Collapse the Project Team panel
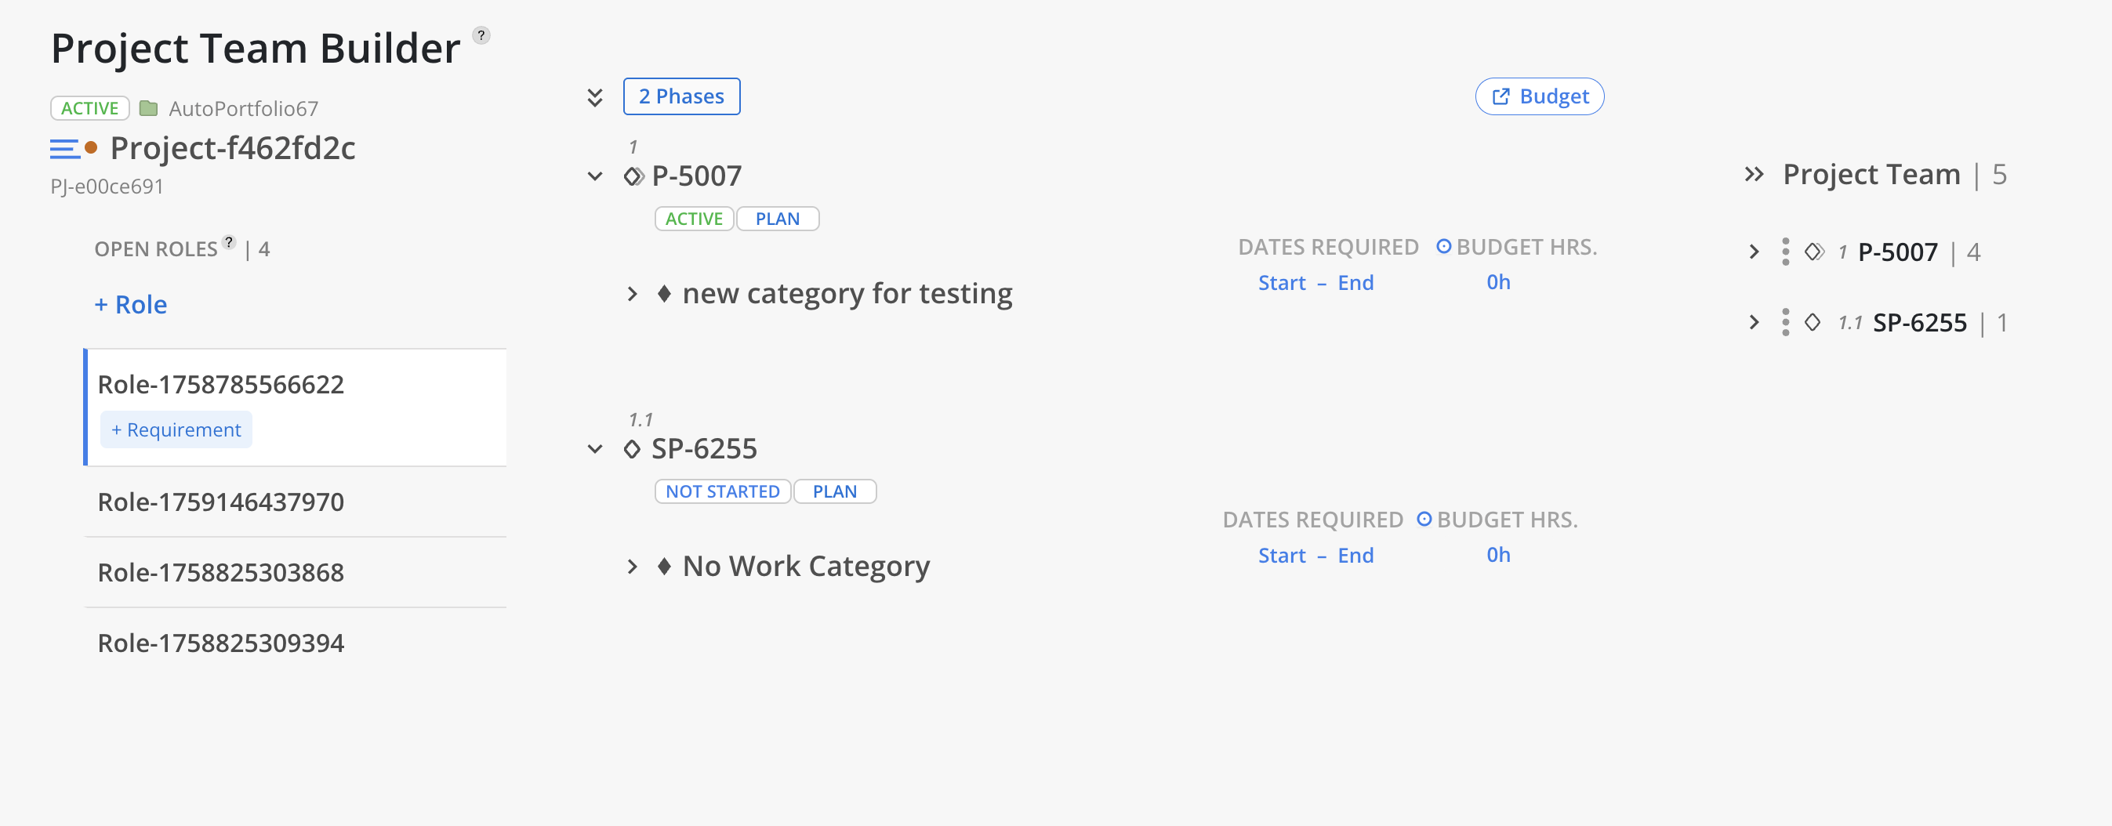The height and width of the screenshot is (826, 2112). point(1754,174)
